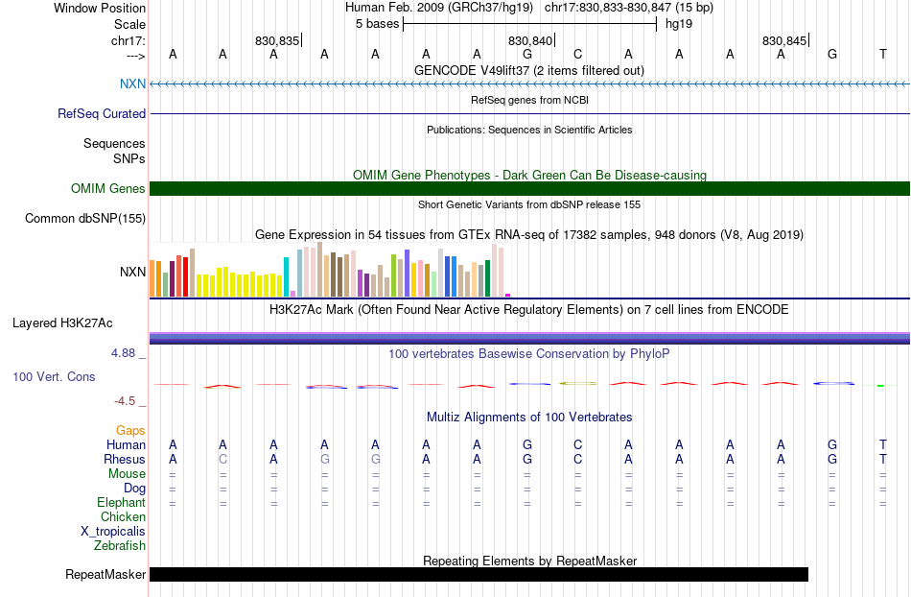Click the hg19 label beside the scale bar

(679, 24)
